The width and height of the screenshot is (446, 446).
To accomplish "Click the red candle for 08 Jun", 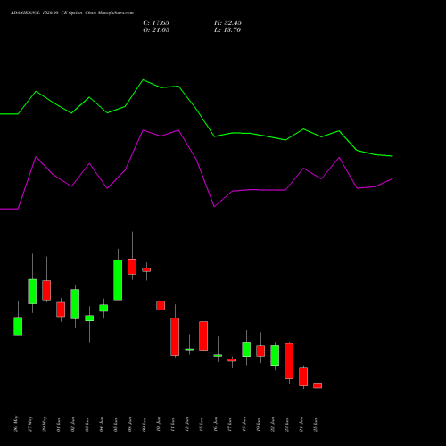I will 132,267.
